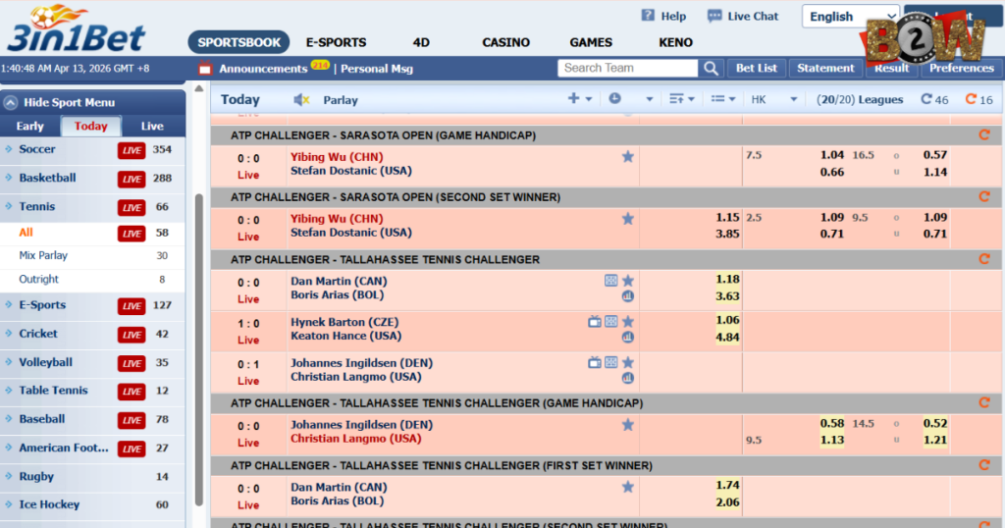Open the 4D menu
This screenshot has height=528, width=1005.
pyautogui.click(x=421, y=42)
